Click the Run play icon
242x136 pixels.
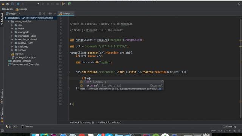[x=43, y=4]
